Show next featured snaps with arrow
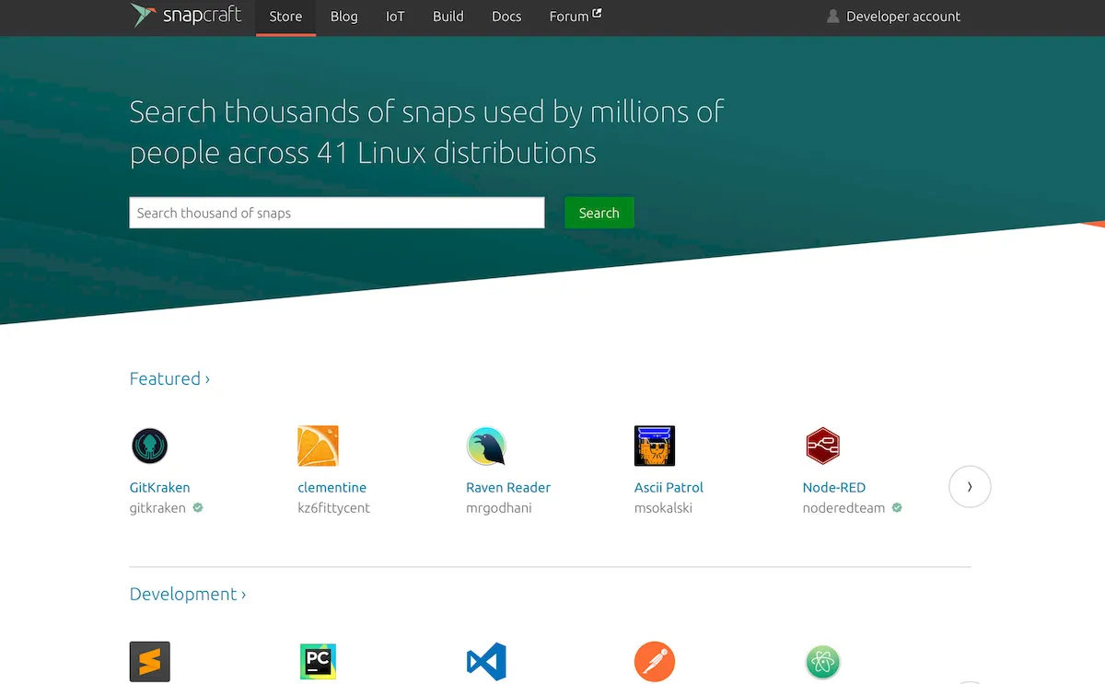This screenshot has width=1105, height=684. 970,486
